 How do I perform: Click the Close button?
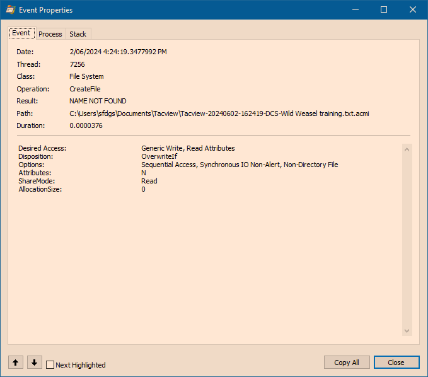pos(396,362)
